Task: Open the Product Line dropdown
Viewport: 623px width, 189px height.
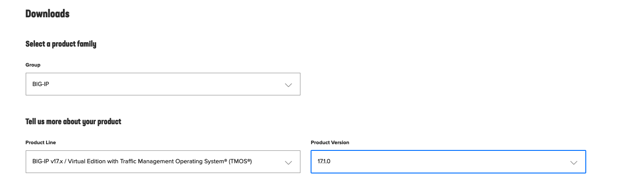Action: click(163, 161)
